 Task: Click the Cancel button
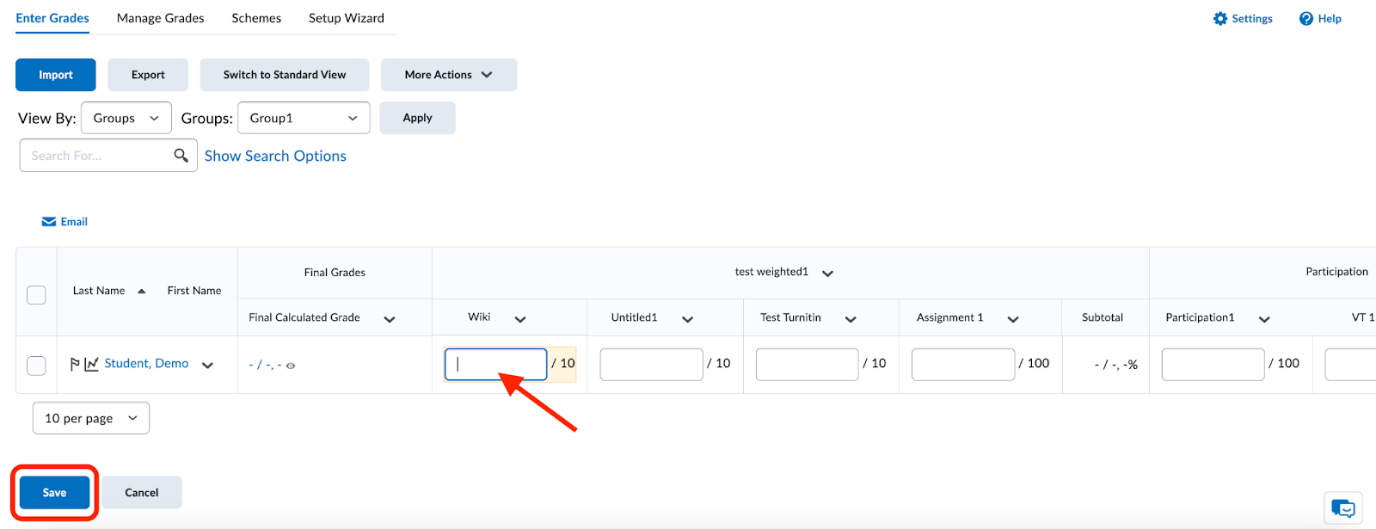point(142,493)
